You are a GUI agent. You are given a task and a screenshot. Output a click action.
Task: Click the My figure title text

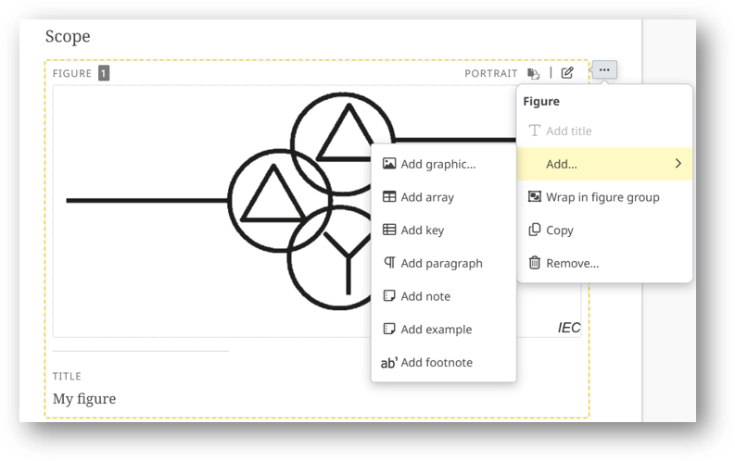coord(84,399)
